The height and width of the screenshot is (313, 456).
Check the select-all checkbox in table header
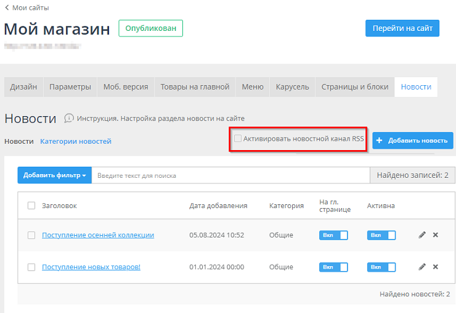(31, 206)
